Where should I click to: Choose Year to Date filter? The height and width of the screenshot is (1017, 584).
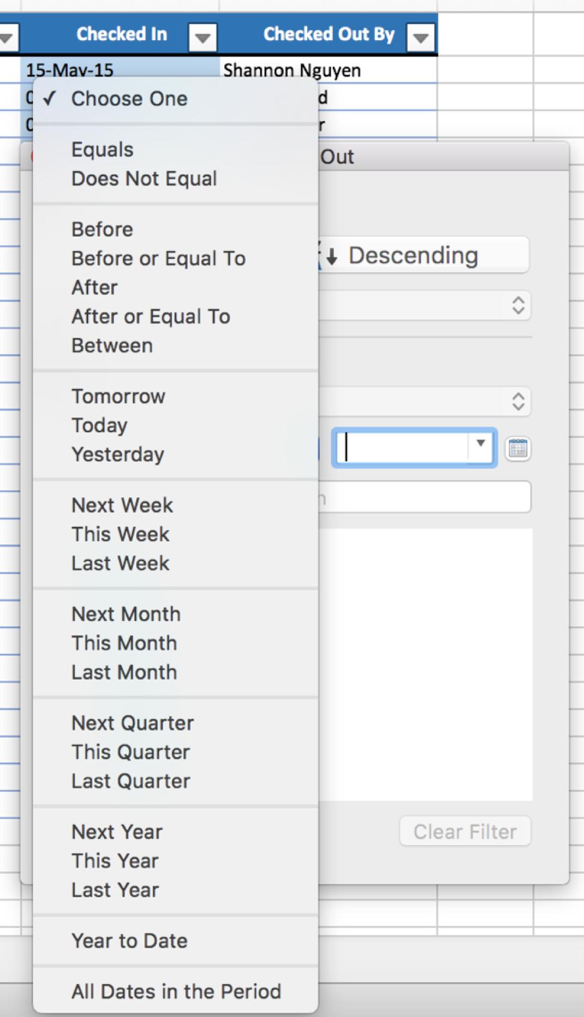130,941
